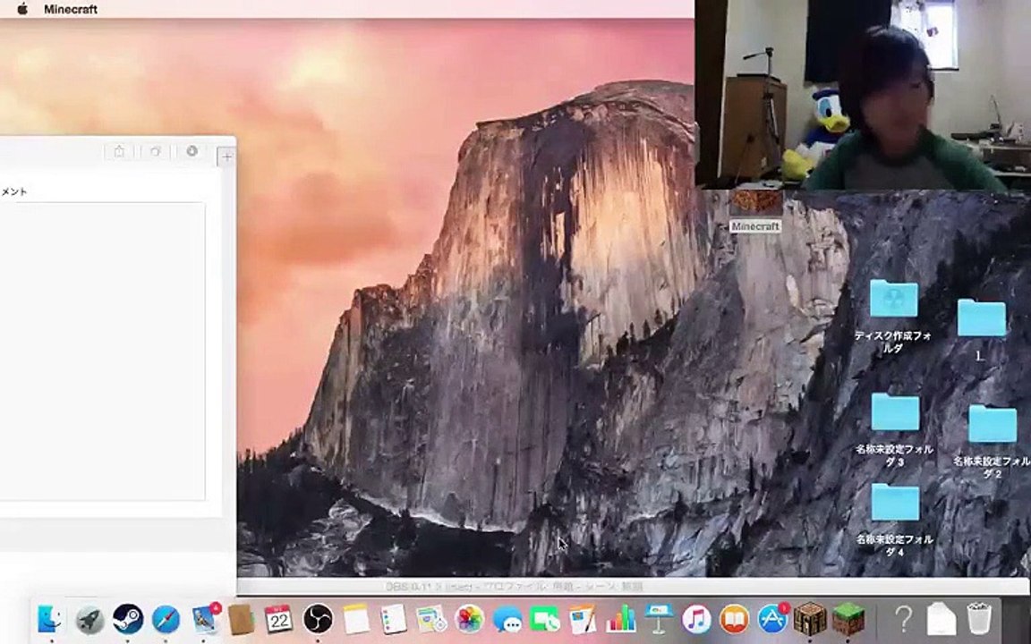Open Minecraft menu in menu bar

tap(71, 9)
